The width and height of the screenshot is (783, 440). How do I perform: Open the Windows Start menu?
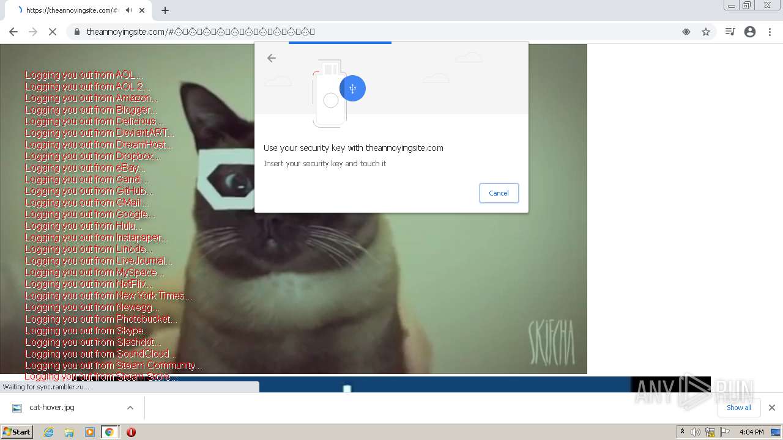(17, 432)
